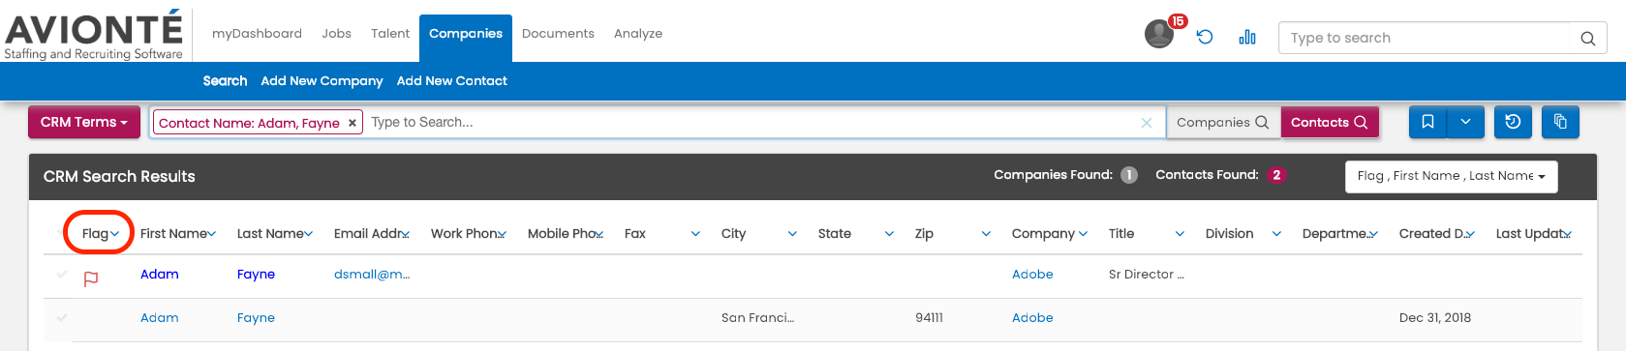Screen dimensions: 1626x351
Task: Open the Analyze menu
Action: pyautogui.click(x=638, y=33)
